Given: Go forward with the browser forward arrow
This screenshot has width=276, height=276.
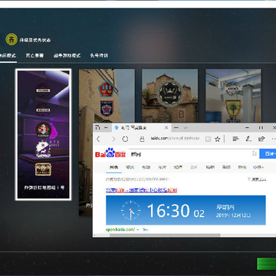Looking at the screenshot, I should click(x=113, y=139).
